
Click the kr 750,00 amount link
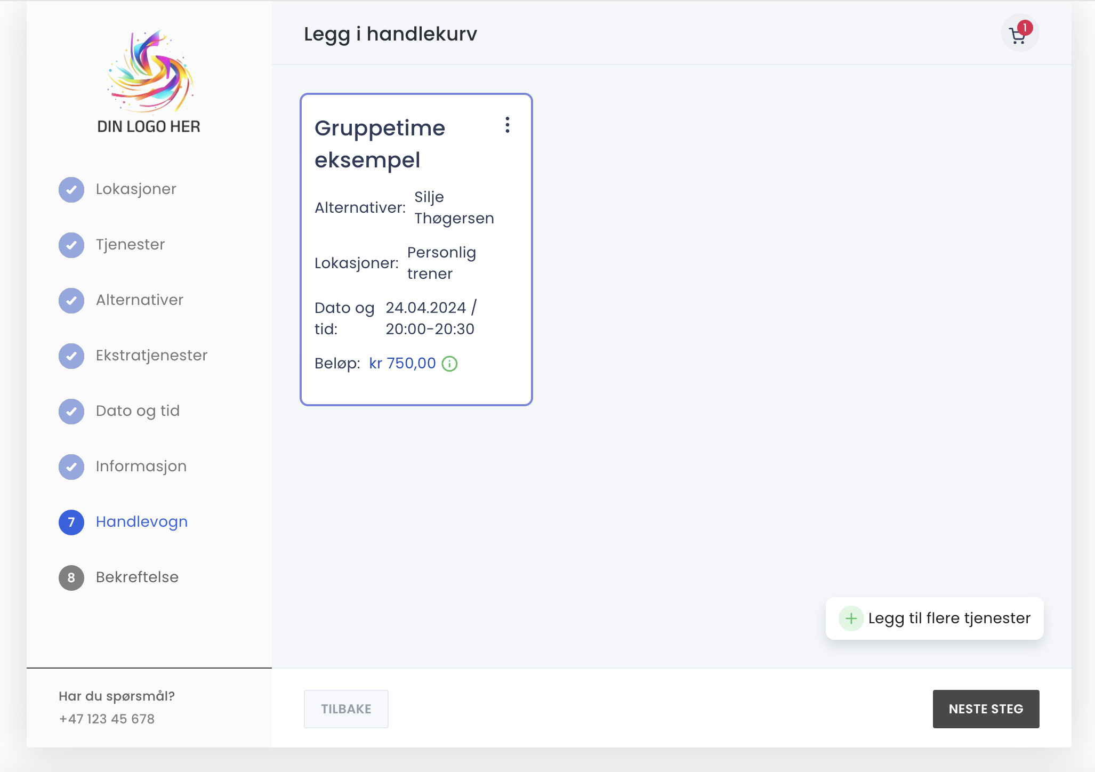402,364
